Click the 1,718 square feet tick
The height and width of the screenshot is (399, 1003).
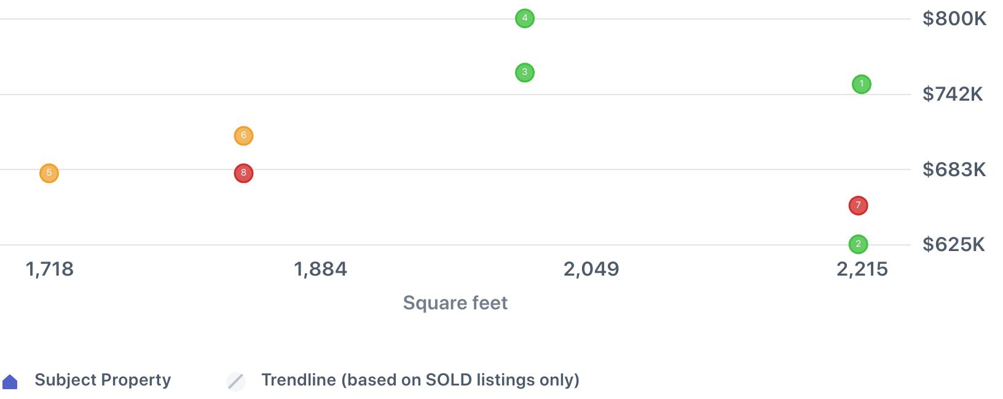[x=50, y=269]
